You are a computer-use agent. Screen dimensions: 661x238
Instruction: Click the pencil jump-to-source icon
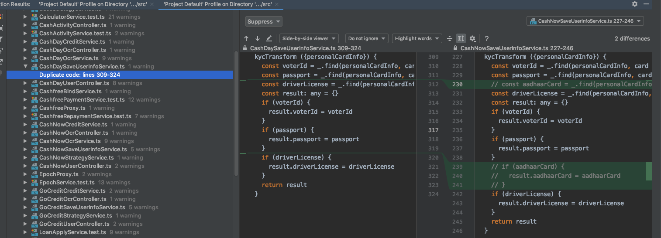pyautogui.click(x=269, y=38)
